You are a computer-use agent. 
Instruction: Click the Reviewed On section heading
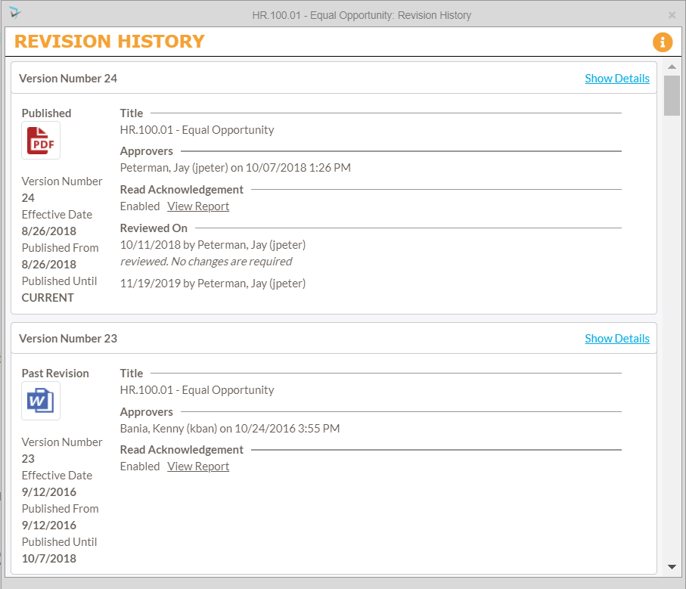[154, 228]
